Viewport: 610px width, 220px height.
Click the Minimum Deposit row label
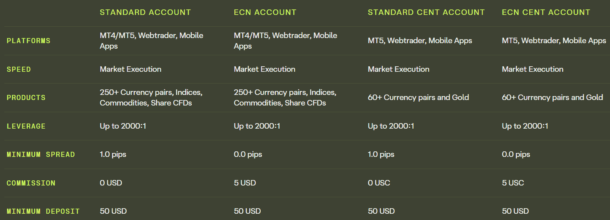(x=43, y=211)
